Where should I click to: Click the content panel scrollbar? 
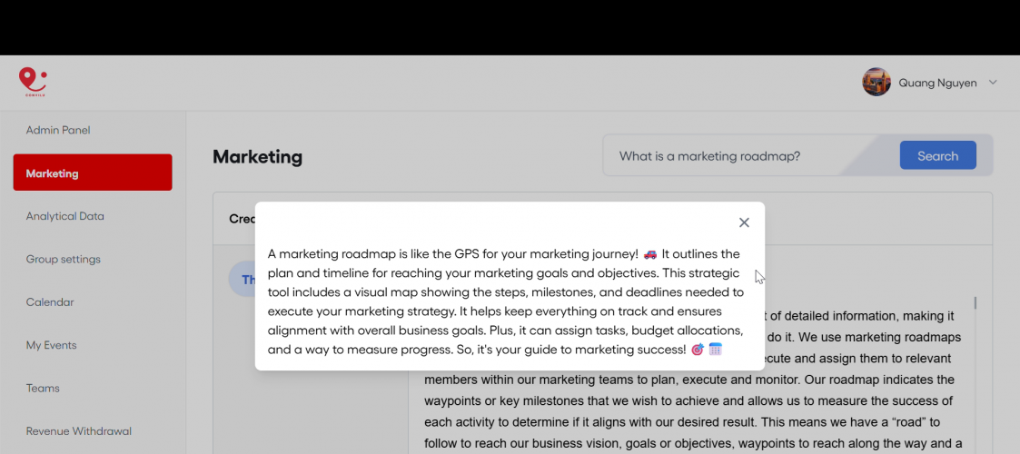click(x=975, y=303)
